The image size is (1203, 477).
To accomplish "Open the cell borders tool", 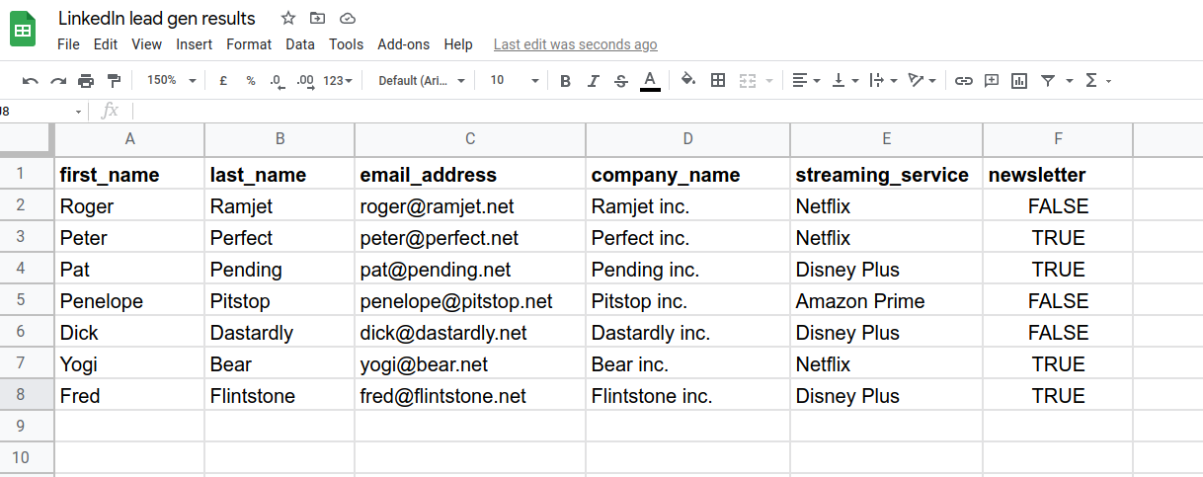I will (x=718, y=81).
